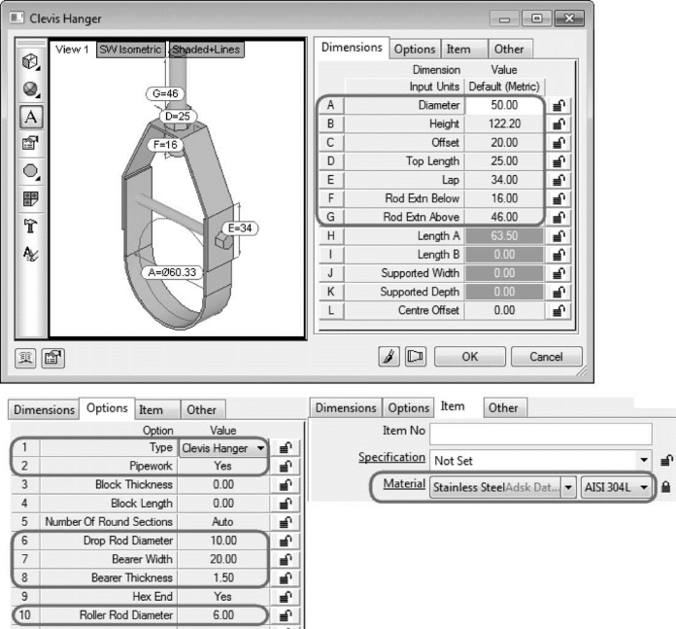Viewport: 676px width, 629px height.
Task: Open the properties sheet icon in sidebar
Action: (31, 143)
